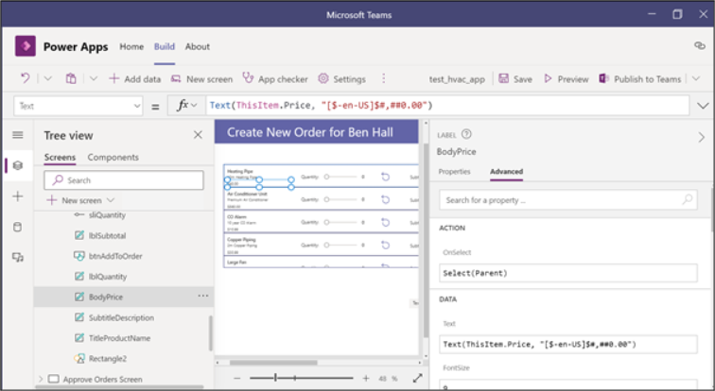Select BodyPrice in the tree

(106, 297)
